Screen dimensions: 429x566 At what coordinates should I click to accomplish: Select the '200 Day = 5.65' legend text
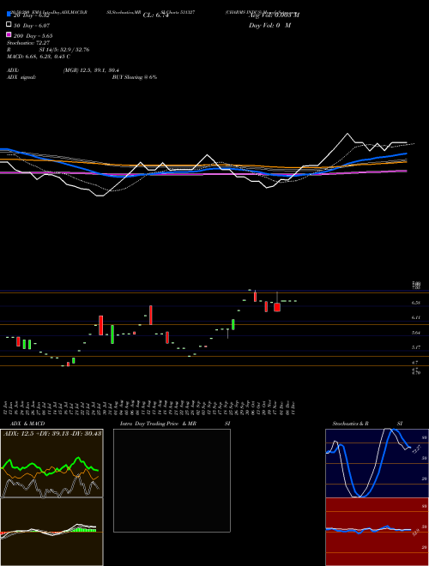(33, 36)
